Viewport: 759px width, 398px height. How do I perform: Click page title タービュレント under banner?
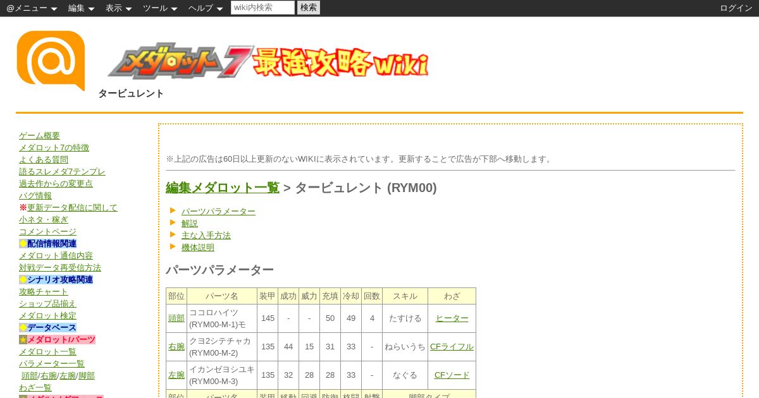click(131, 93)
